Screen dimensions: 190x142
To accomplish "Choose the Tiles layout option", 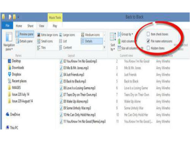I will click(x=43, y=47).
